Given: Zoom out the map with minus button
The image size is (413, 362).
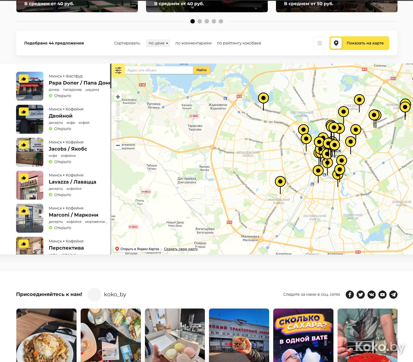Looking at the screenshot, I should click(x=118, y=145).
